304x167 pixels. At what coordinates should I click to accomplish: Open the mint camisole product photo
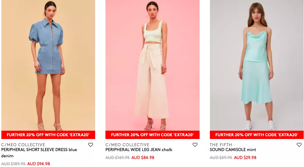pyautogui.click(x=257, y=65)
